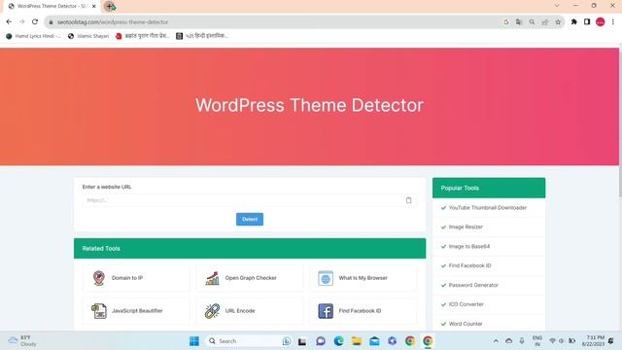The image size is (622, 350).
Task: Select the WordPress Theme Detector tab
Action: (52, 7)
